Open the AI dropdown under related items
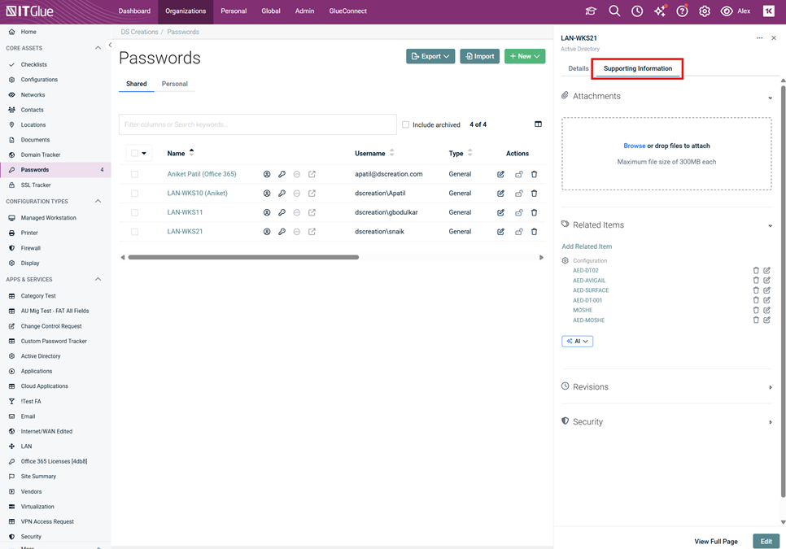The image size is (786, 549). coord(577,341)
